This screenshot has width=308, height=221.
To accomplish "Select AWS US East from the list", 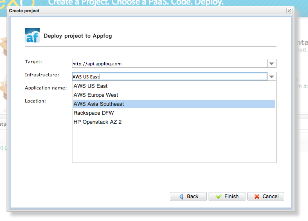I will click(174, 86).
